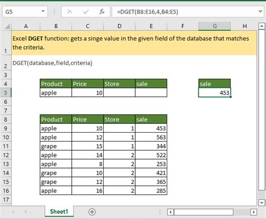Click database 'sale' header in row 8
The image size is (266, 219).
(151, 119)
